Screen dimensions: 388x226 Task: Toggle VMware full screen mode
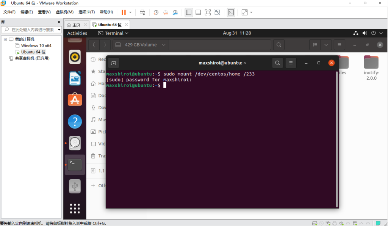[208, 12]
